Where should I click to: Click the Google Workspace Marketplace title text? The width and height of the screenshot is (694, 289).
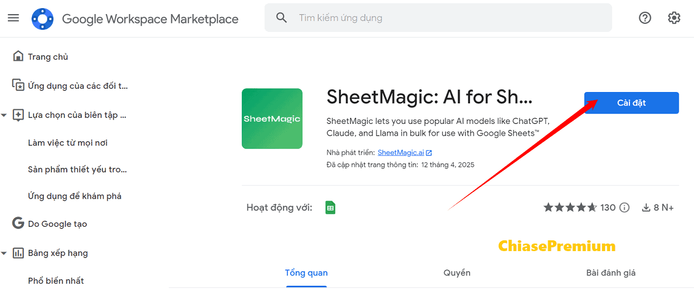(x=150, y=19)
